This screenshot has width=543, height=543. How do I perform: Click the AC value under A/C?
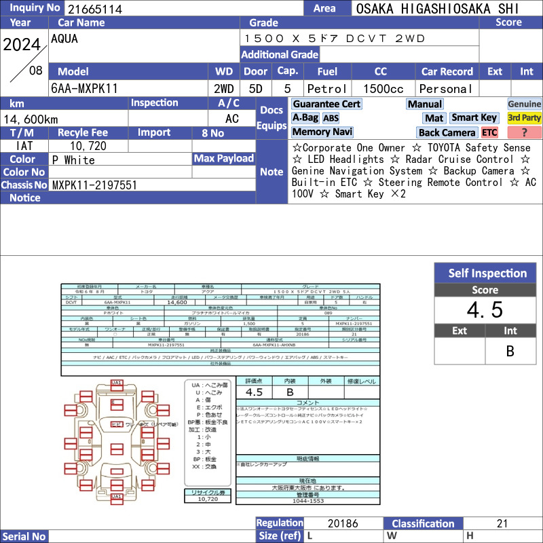(231, 119)
